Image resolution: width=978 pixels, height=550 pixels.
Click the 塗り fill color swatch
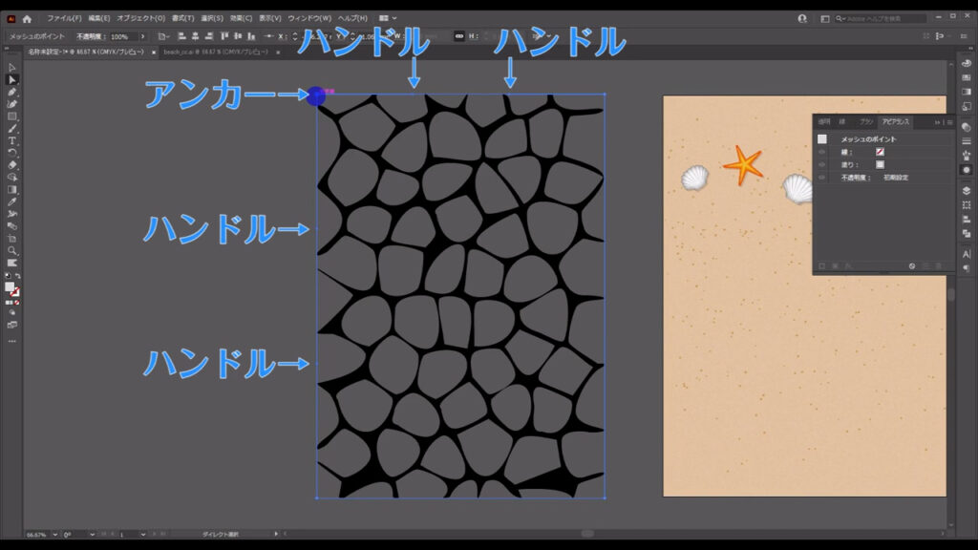pos(880,163)
